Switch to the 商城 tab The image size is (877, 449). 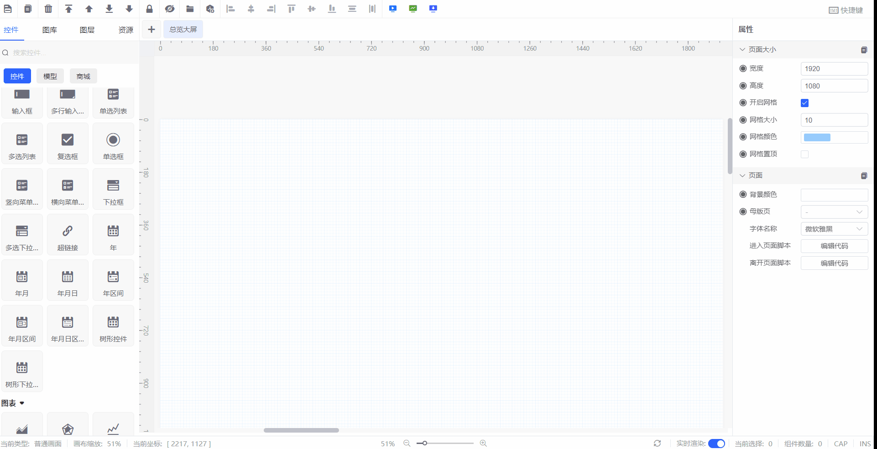coord(84,76)
